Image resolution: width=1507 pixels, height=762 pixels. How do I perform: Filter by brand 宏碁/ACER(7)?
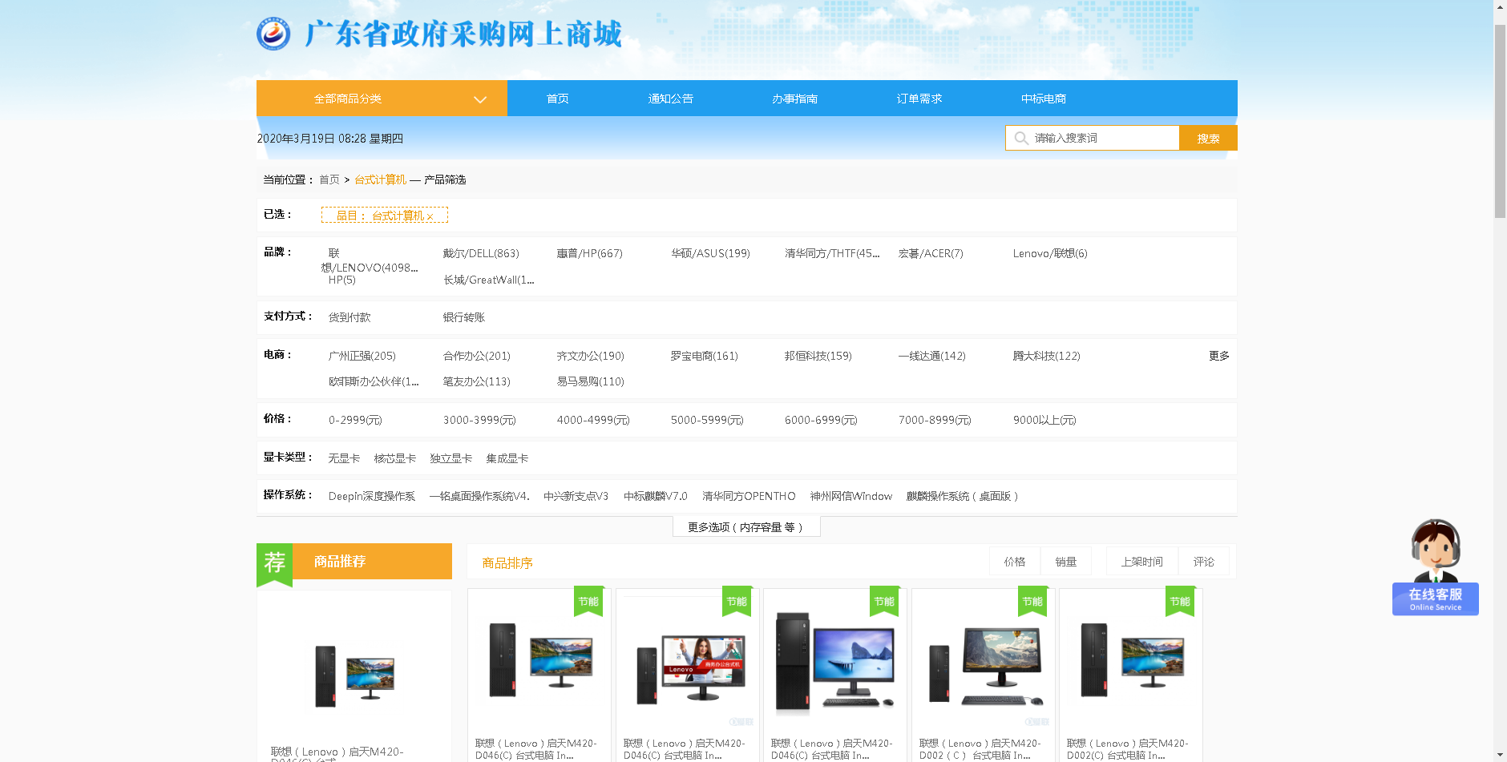(x=931, y=253)
